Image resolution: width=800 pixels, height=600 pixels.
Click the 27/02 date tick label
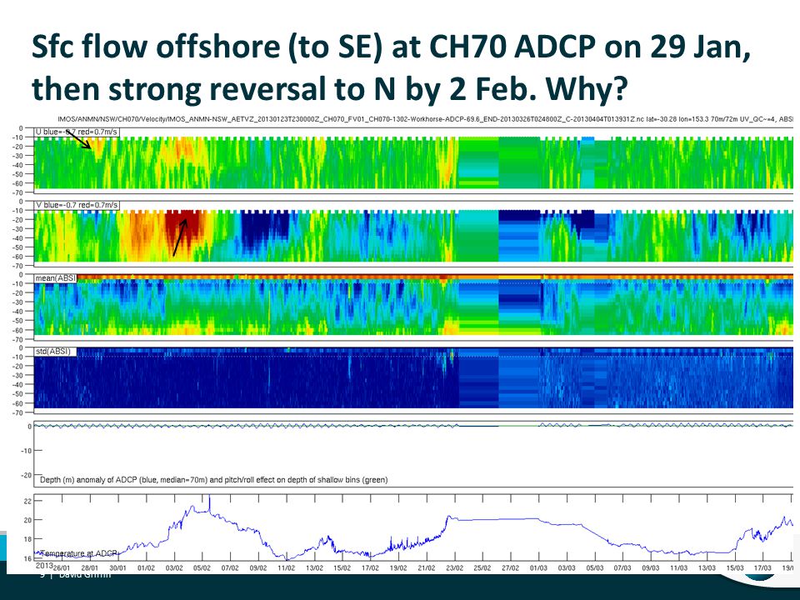pyautogui.click(x=510, y=567)
